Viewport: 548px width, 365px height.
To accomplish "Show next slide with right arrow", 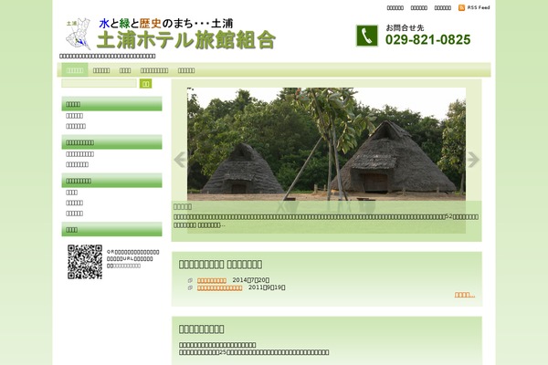I will click(x=473, y=160).
